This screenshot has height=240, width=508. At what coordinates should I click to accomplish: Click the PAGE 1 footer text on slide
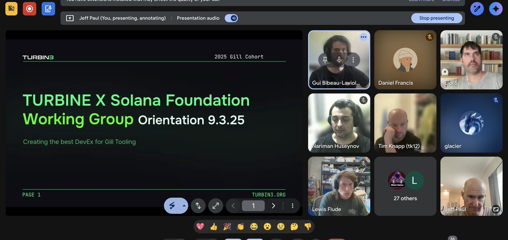coord(32,195)
